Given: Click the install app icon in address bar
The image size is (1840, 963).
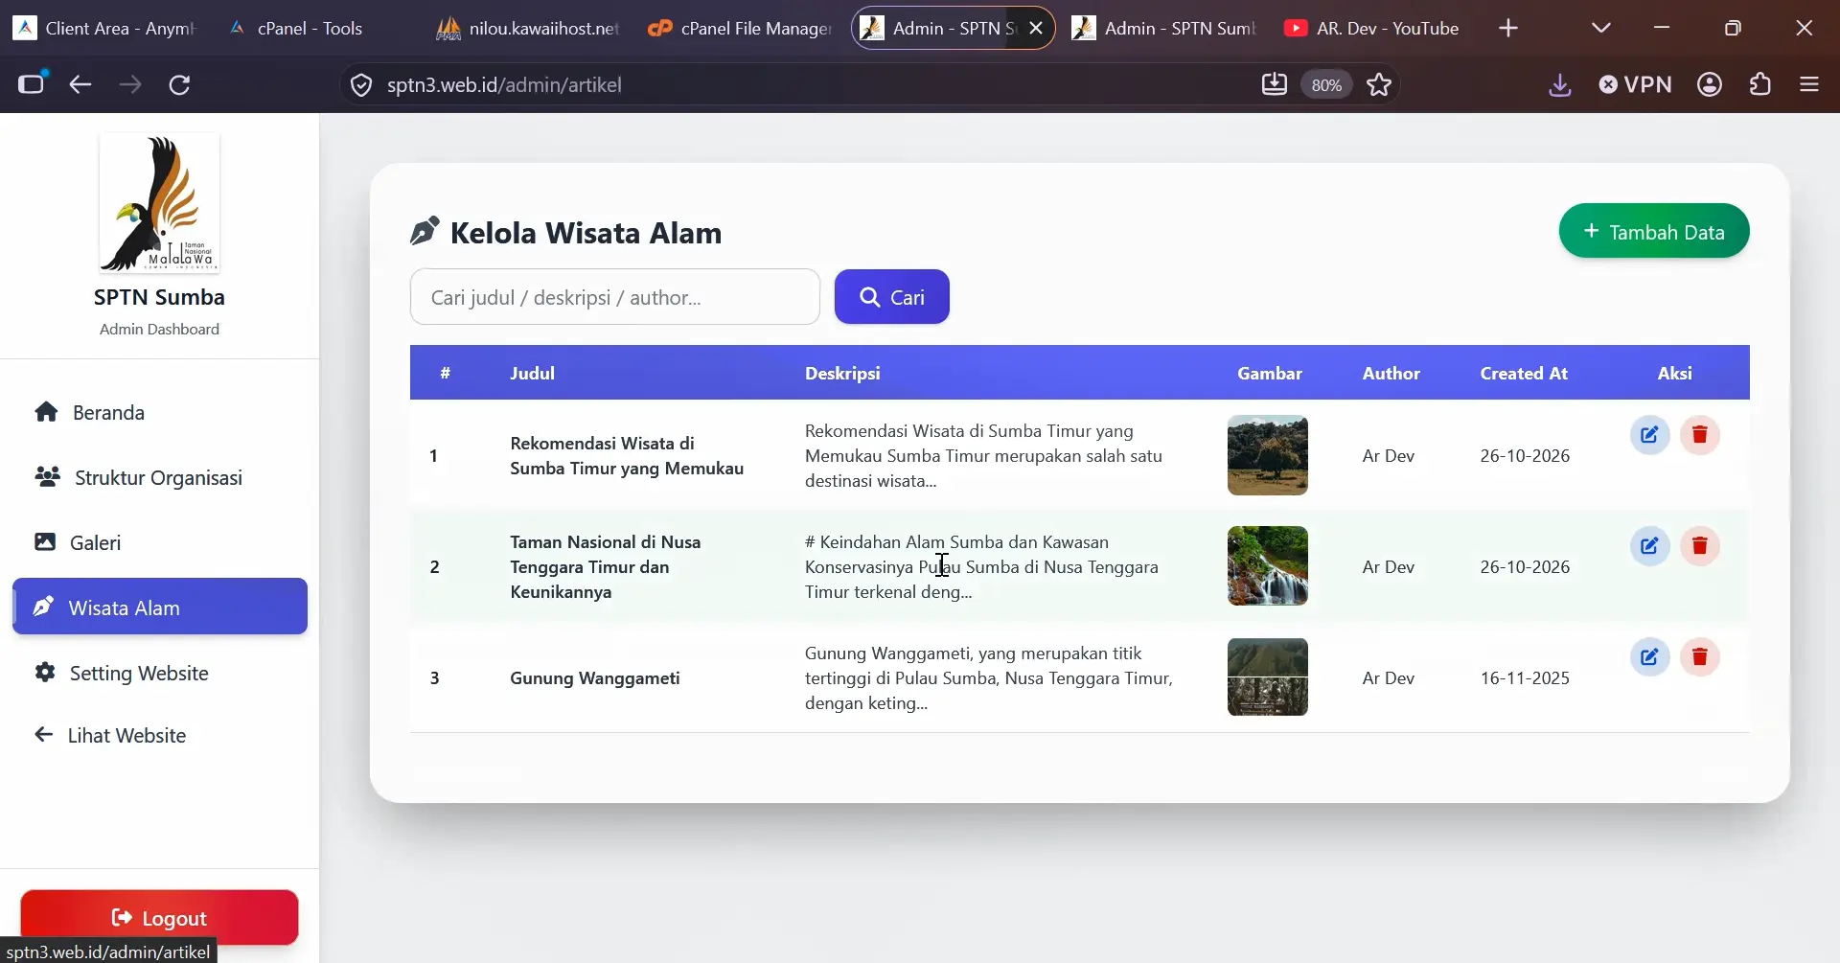Looking at the screenshot, I should [x=1275, y=84].
